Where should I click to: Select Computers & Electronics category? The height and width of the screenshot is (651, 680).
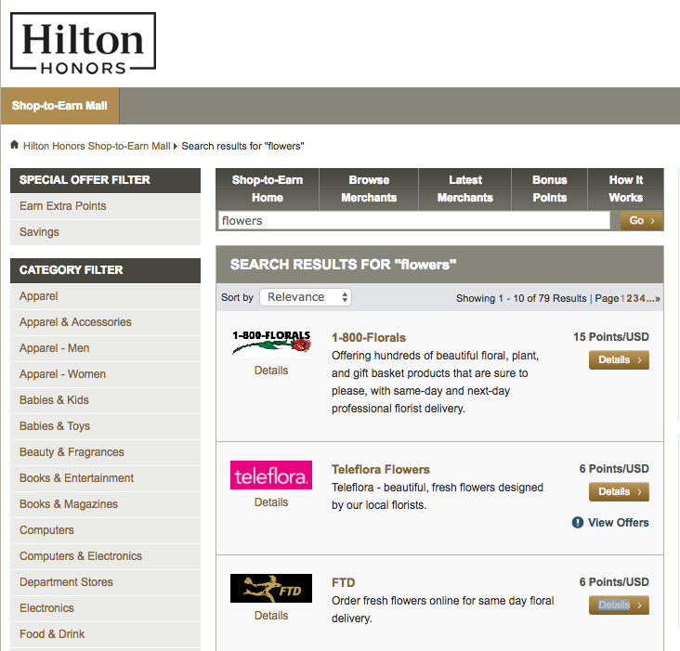(x=105, y=556)
